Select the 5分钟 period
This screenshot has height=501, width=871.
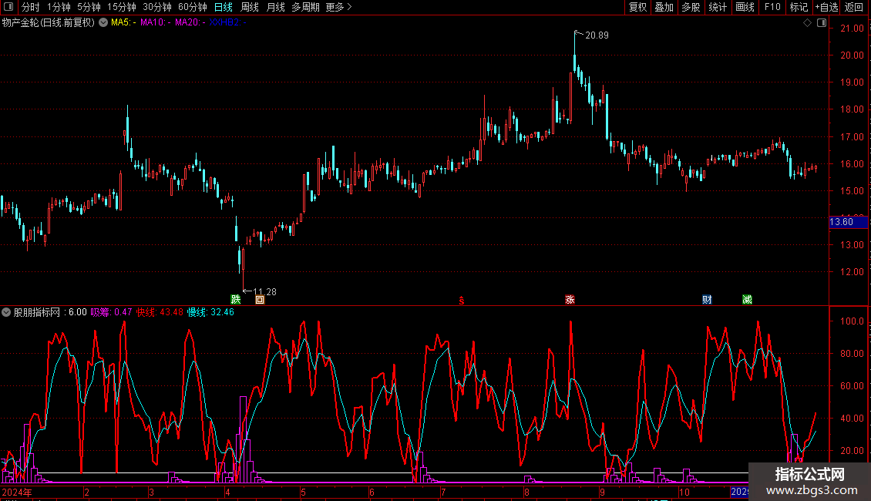click(89, 7)
